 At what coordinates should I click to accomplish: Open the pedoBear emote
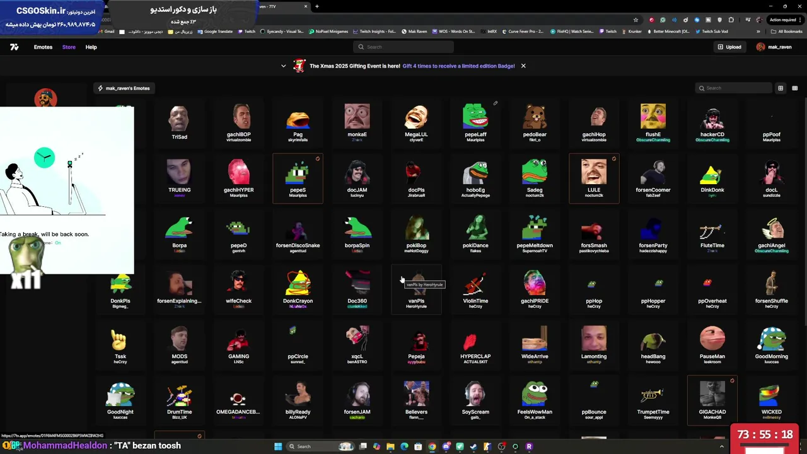click(x=535, y=123)
